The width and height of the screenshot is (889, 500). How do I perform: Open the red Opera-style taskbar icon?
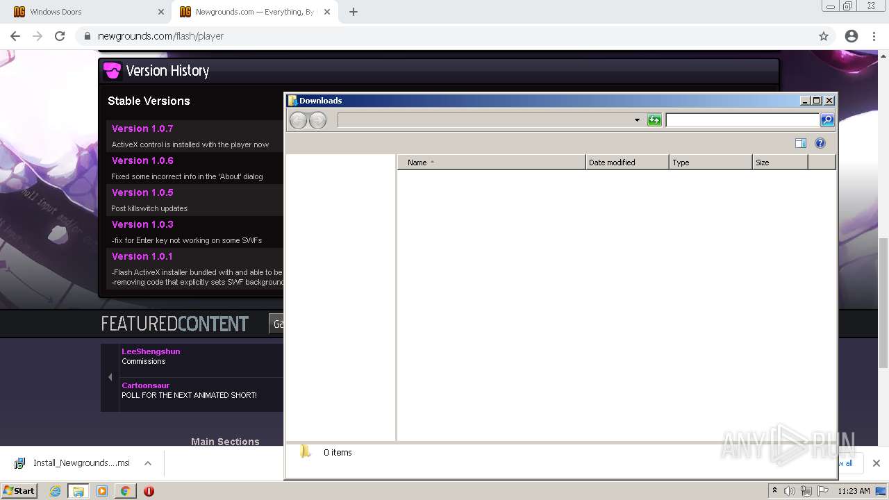pyautogui.click(x=149, y=491)
